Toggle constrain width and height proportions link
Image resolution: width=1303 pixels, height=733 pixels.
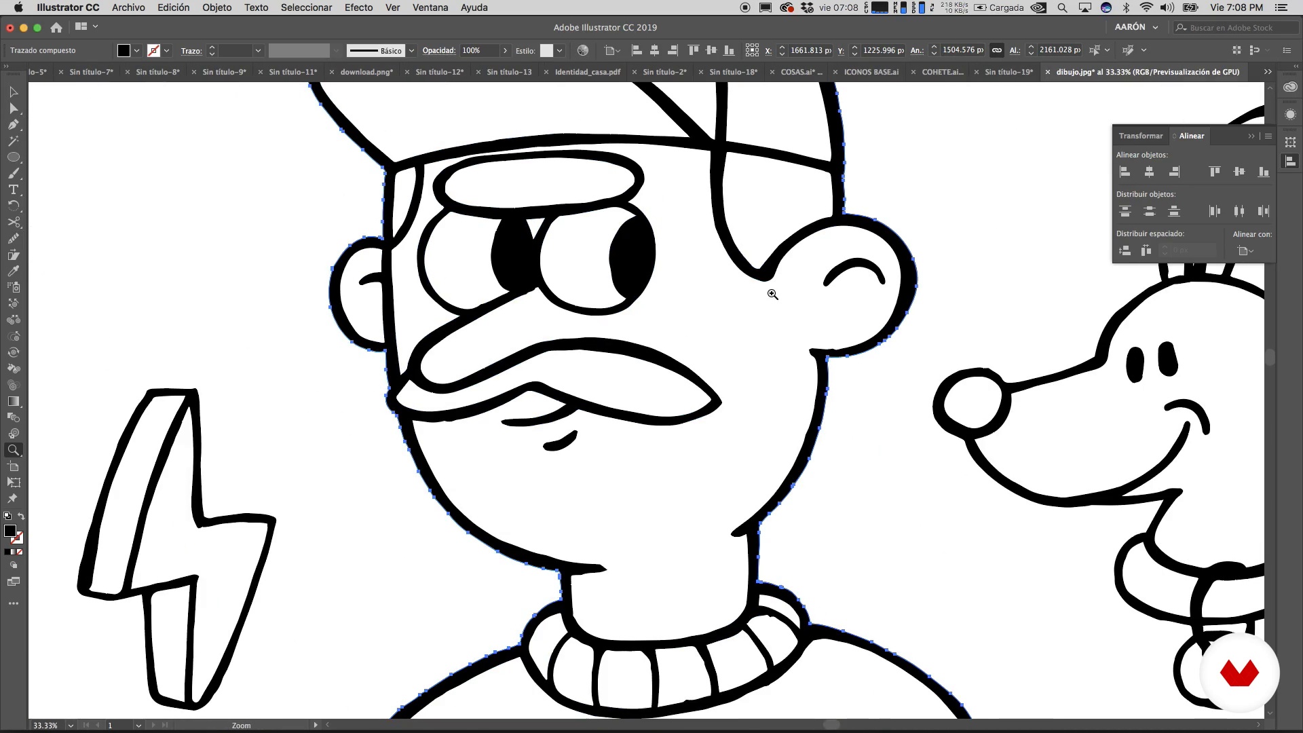point(997,50)
